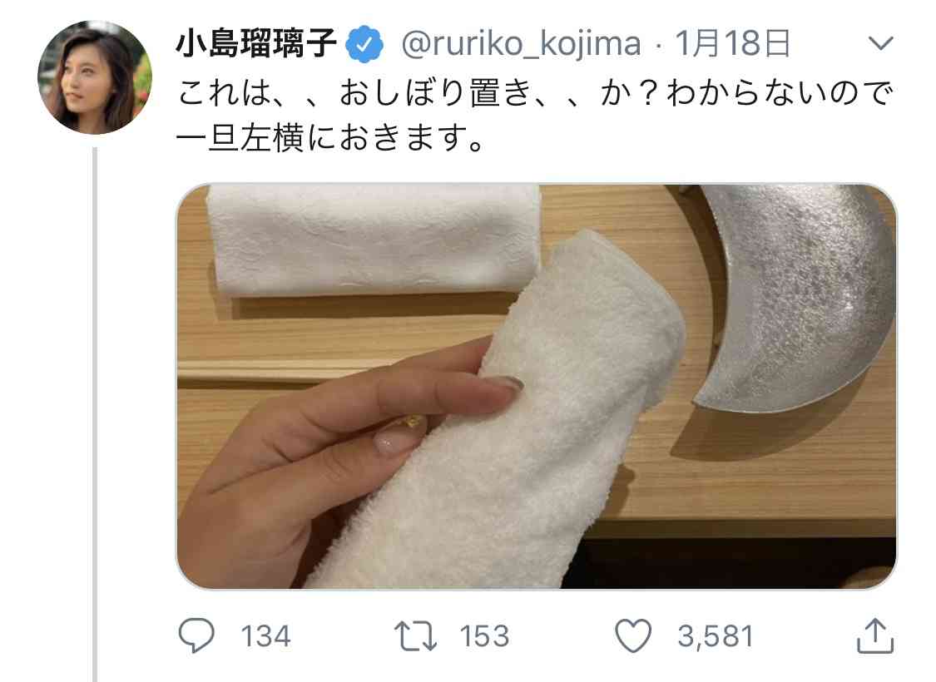
Task: Retweet using the arrows icon
Action: pyautogui.click(x=415, y=635)
